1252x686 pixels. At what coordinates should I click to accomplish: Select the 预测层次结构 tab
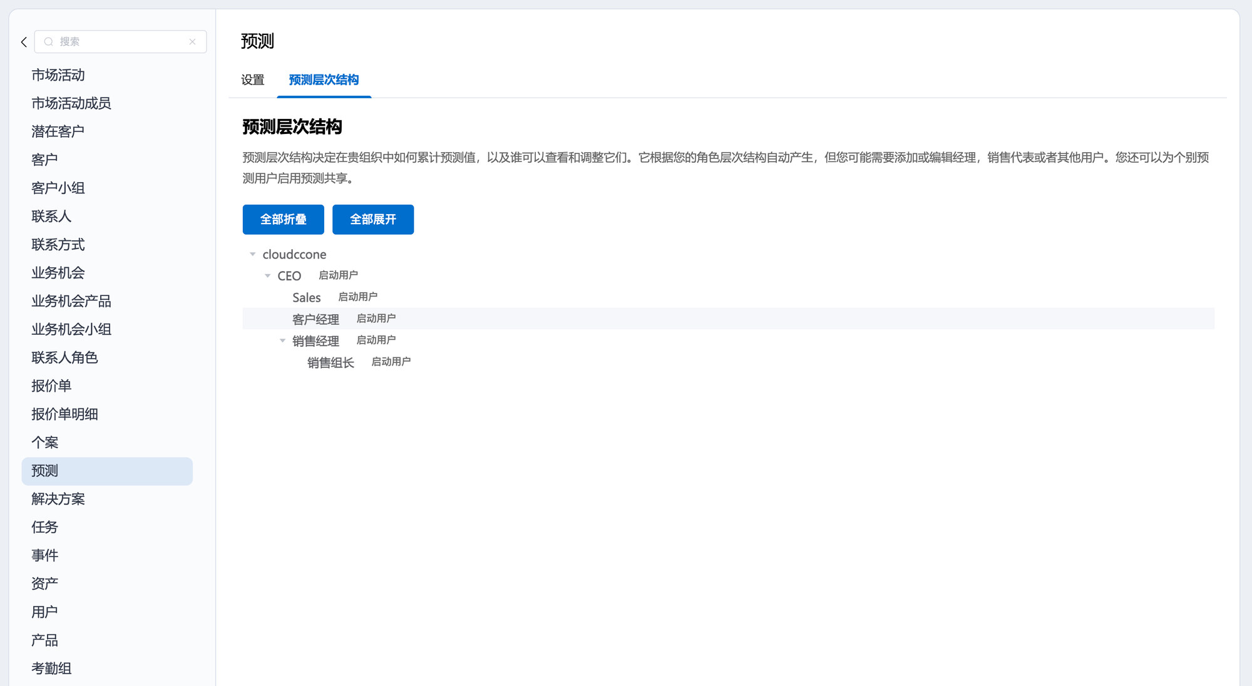324,79
